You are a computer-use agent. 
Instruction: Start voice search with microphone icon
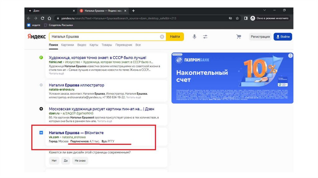click(x=194, y=37)
